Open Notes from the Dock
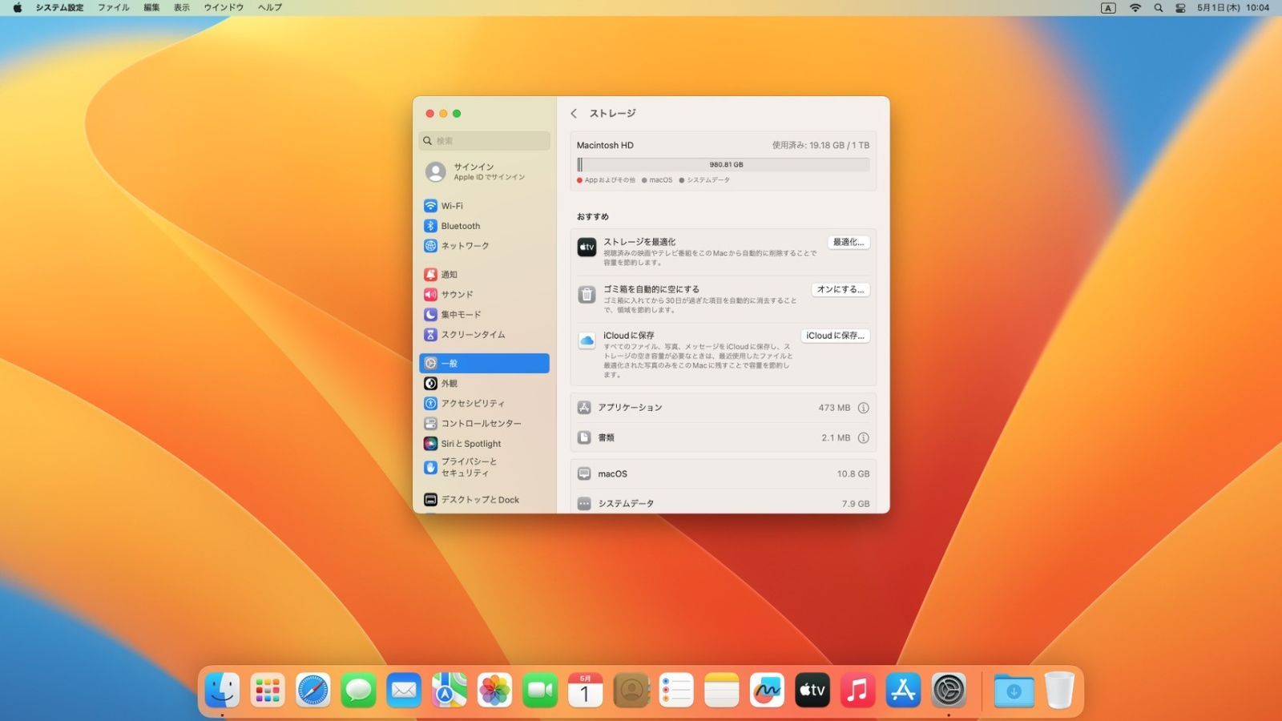Screen dimensions: 1282x721 click(721, 690)
